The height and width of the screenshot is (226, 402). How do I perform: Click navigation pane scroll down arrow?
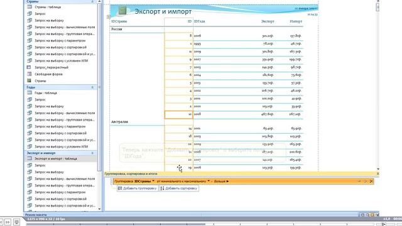(x=99, y=209)
